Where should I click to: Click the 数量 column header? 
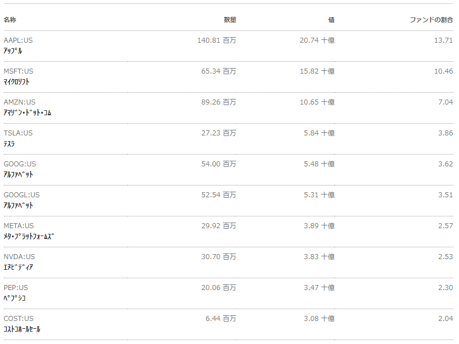[x=230, y=20]
